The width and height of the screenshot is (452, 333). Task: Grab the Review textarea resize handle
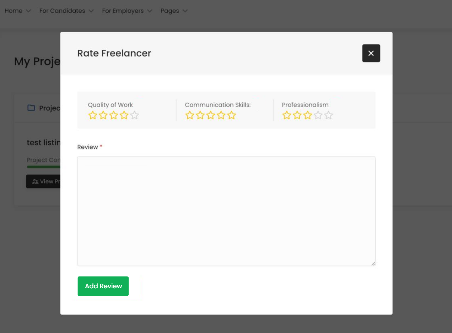tap(373, 264)
